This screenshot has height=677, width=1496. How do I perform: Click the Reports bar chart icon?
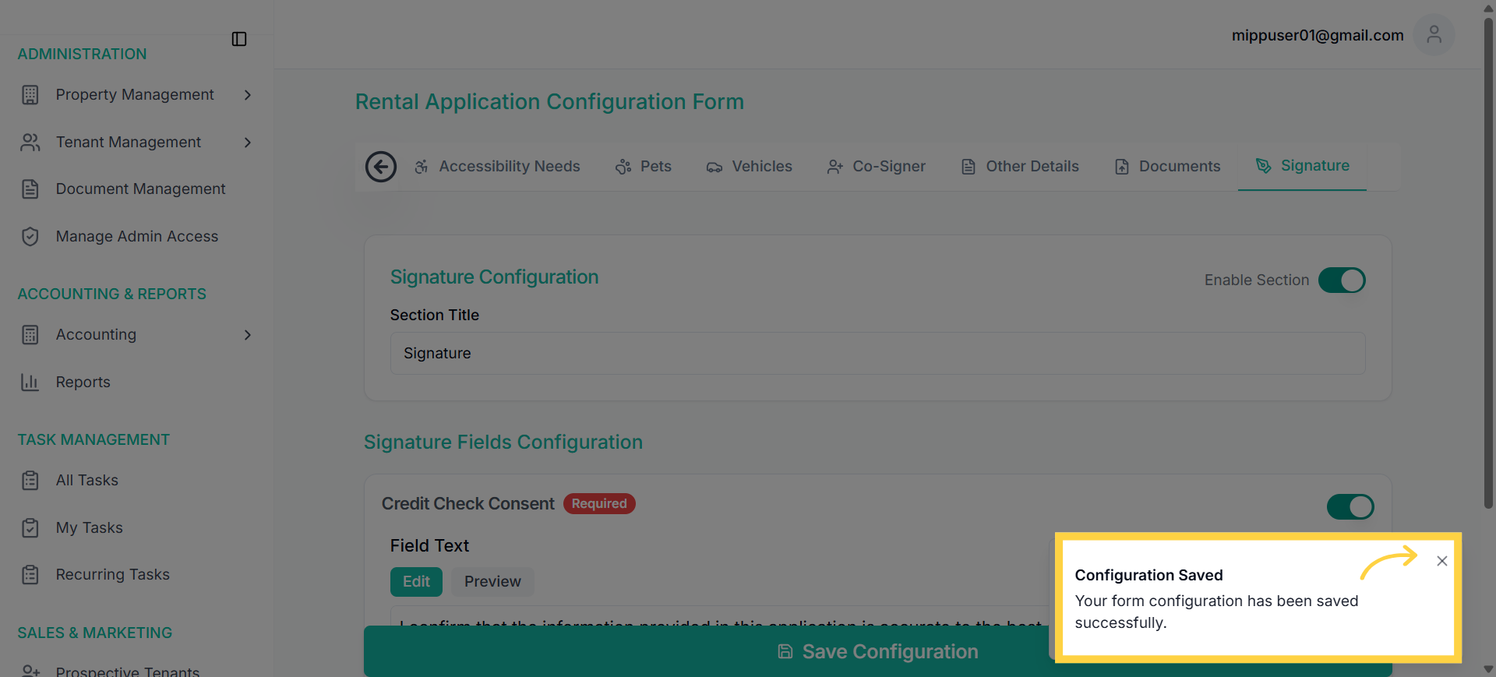pyautogui.click(x=30, y=383)
